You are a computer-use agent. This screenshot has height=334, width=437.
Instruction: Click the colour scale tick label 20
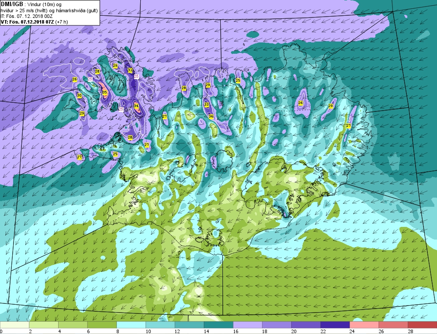click(x=294, y=331)
